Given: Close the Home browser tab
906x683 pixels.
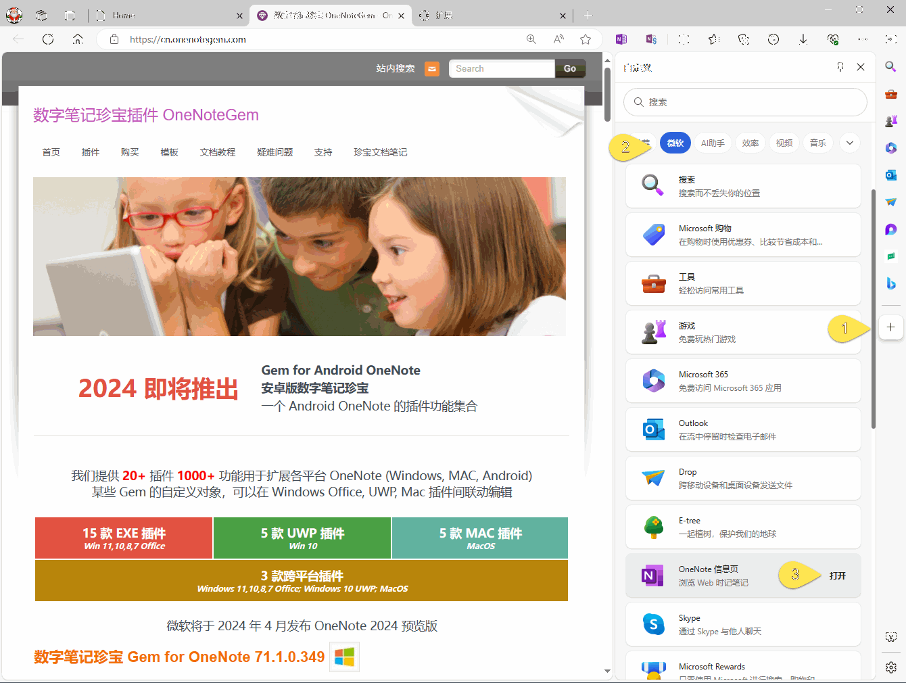Looking at the screenshot, I should [239, 16].
